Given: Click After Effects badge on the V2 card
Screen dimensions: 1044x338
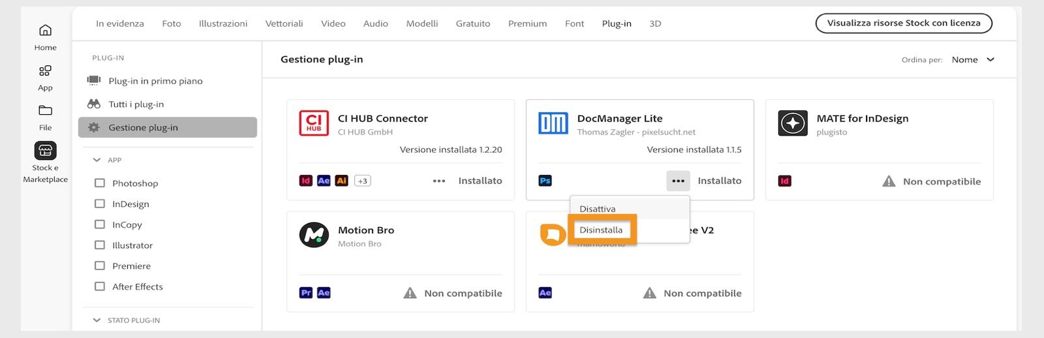Looking at the screenshot, I should (x=545, y=293).
